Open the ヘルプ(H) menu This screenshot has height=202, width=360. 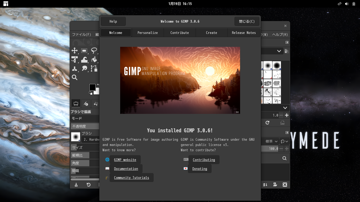coord(280,34)
